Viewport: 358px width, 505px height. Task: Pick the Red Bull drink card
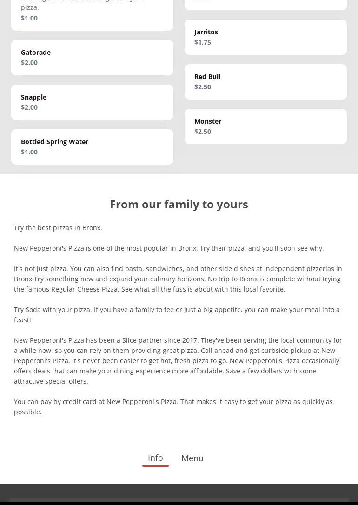(x=265, y=82)
